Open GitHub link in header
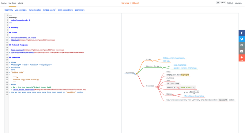The width and height of the screenshot is (245, 133). pos(230,3)
